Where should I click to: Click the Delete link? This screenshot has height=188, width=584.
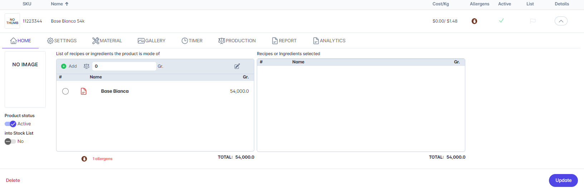tap(13, 180)
